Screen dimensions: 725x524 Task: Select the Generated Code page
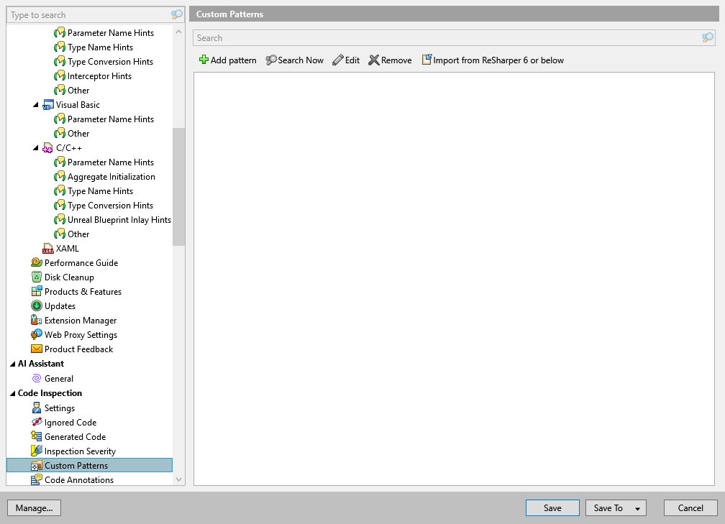(77, 436)
